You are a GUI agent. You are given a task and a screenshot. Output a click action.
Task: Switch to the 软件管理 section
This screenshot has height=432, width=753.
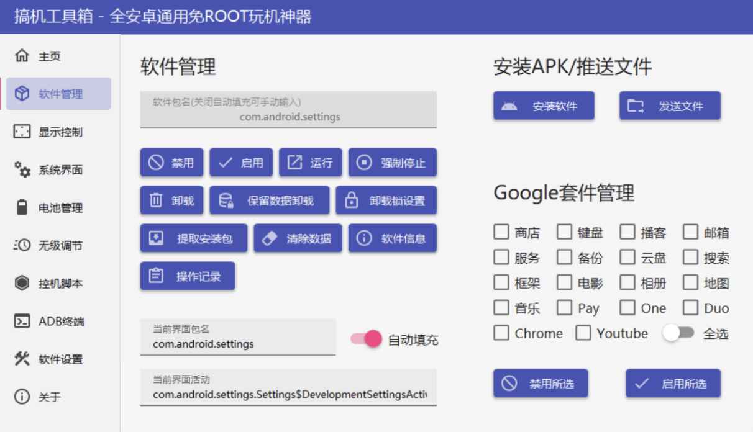(58, 94)
